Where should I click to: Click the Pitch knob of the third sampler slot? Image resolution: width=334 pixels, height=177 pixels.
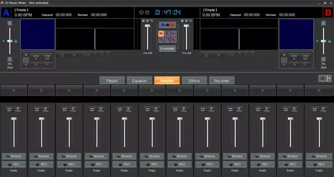[x=74, y=110]
